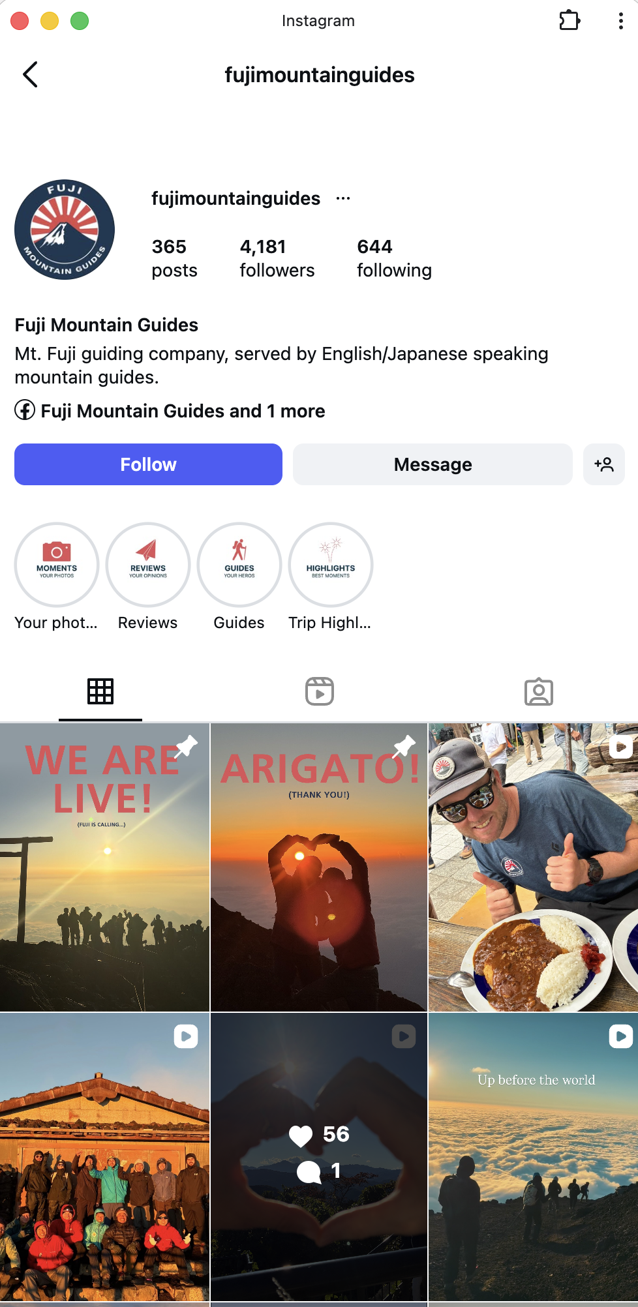This screenshot has width=638, height=1307.
Task: Click the Fuji Mountain Guides profile picture
Action: click(x=65, y=230)
